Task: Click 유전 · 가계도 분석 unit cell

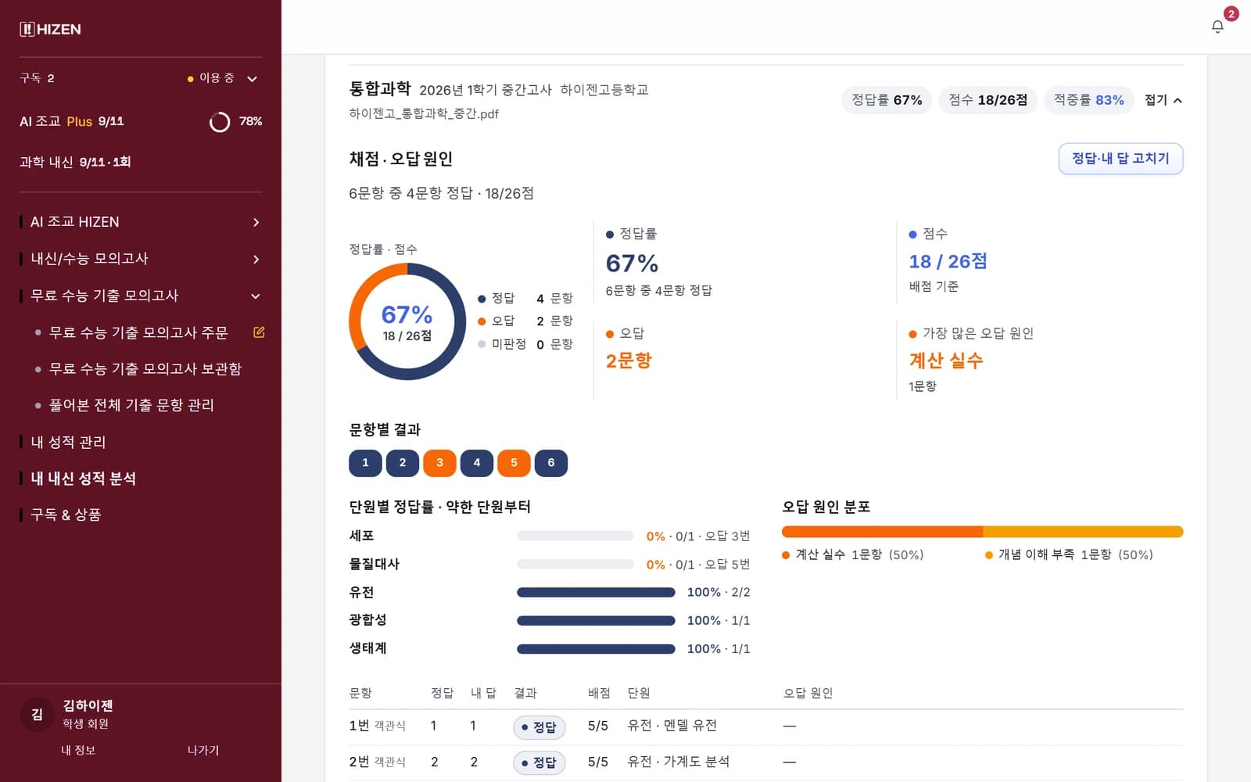Action: click(679, 762)
